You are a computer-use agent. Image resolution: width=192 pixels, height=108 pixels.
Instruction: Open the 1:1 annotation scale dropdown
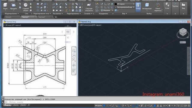[x=165, y=106]
